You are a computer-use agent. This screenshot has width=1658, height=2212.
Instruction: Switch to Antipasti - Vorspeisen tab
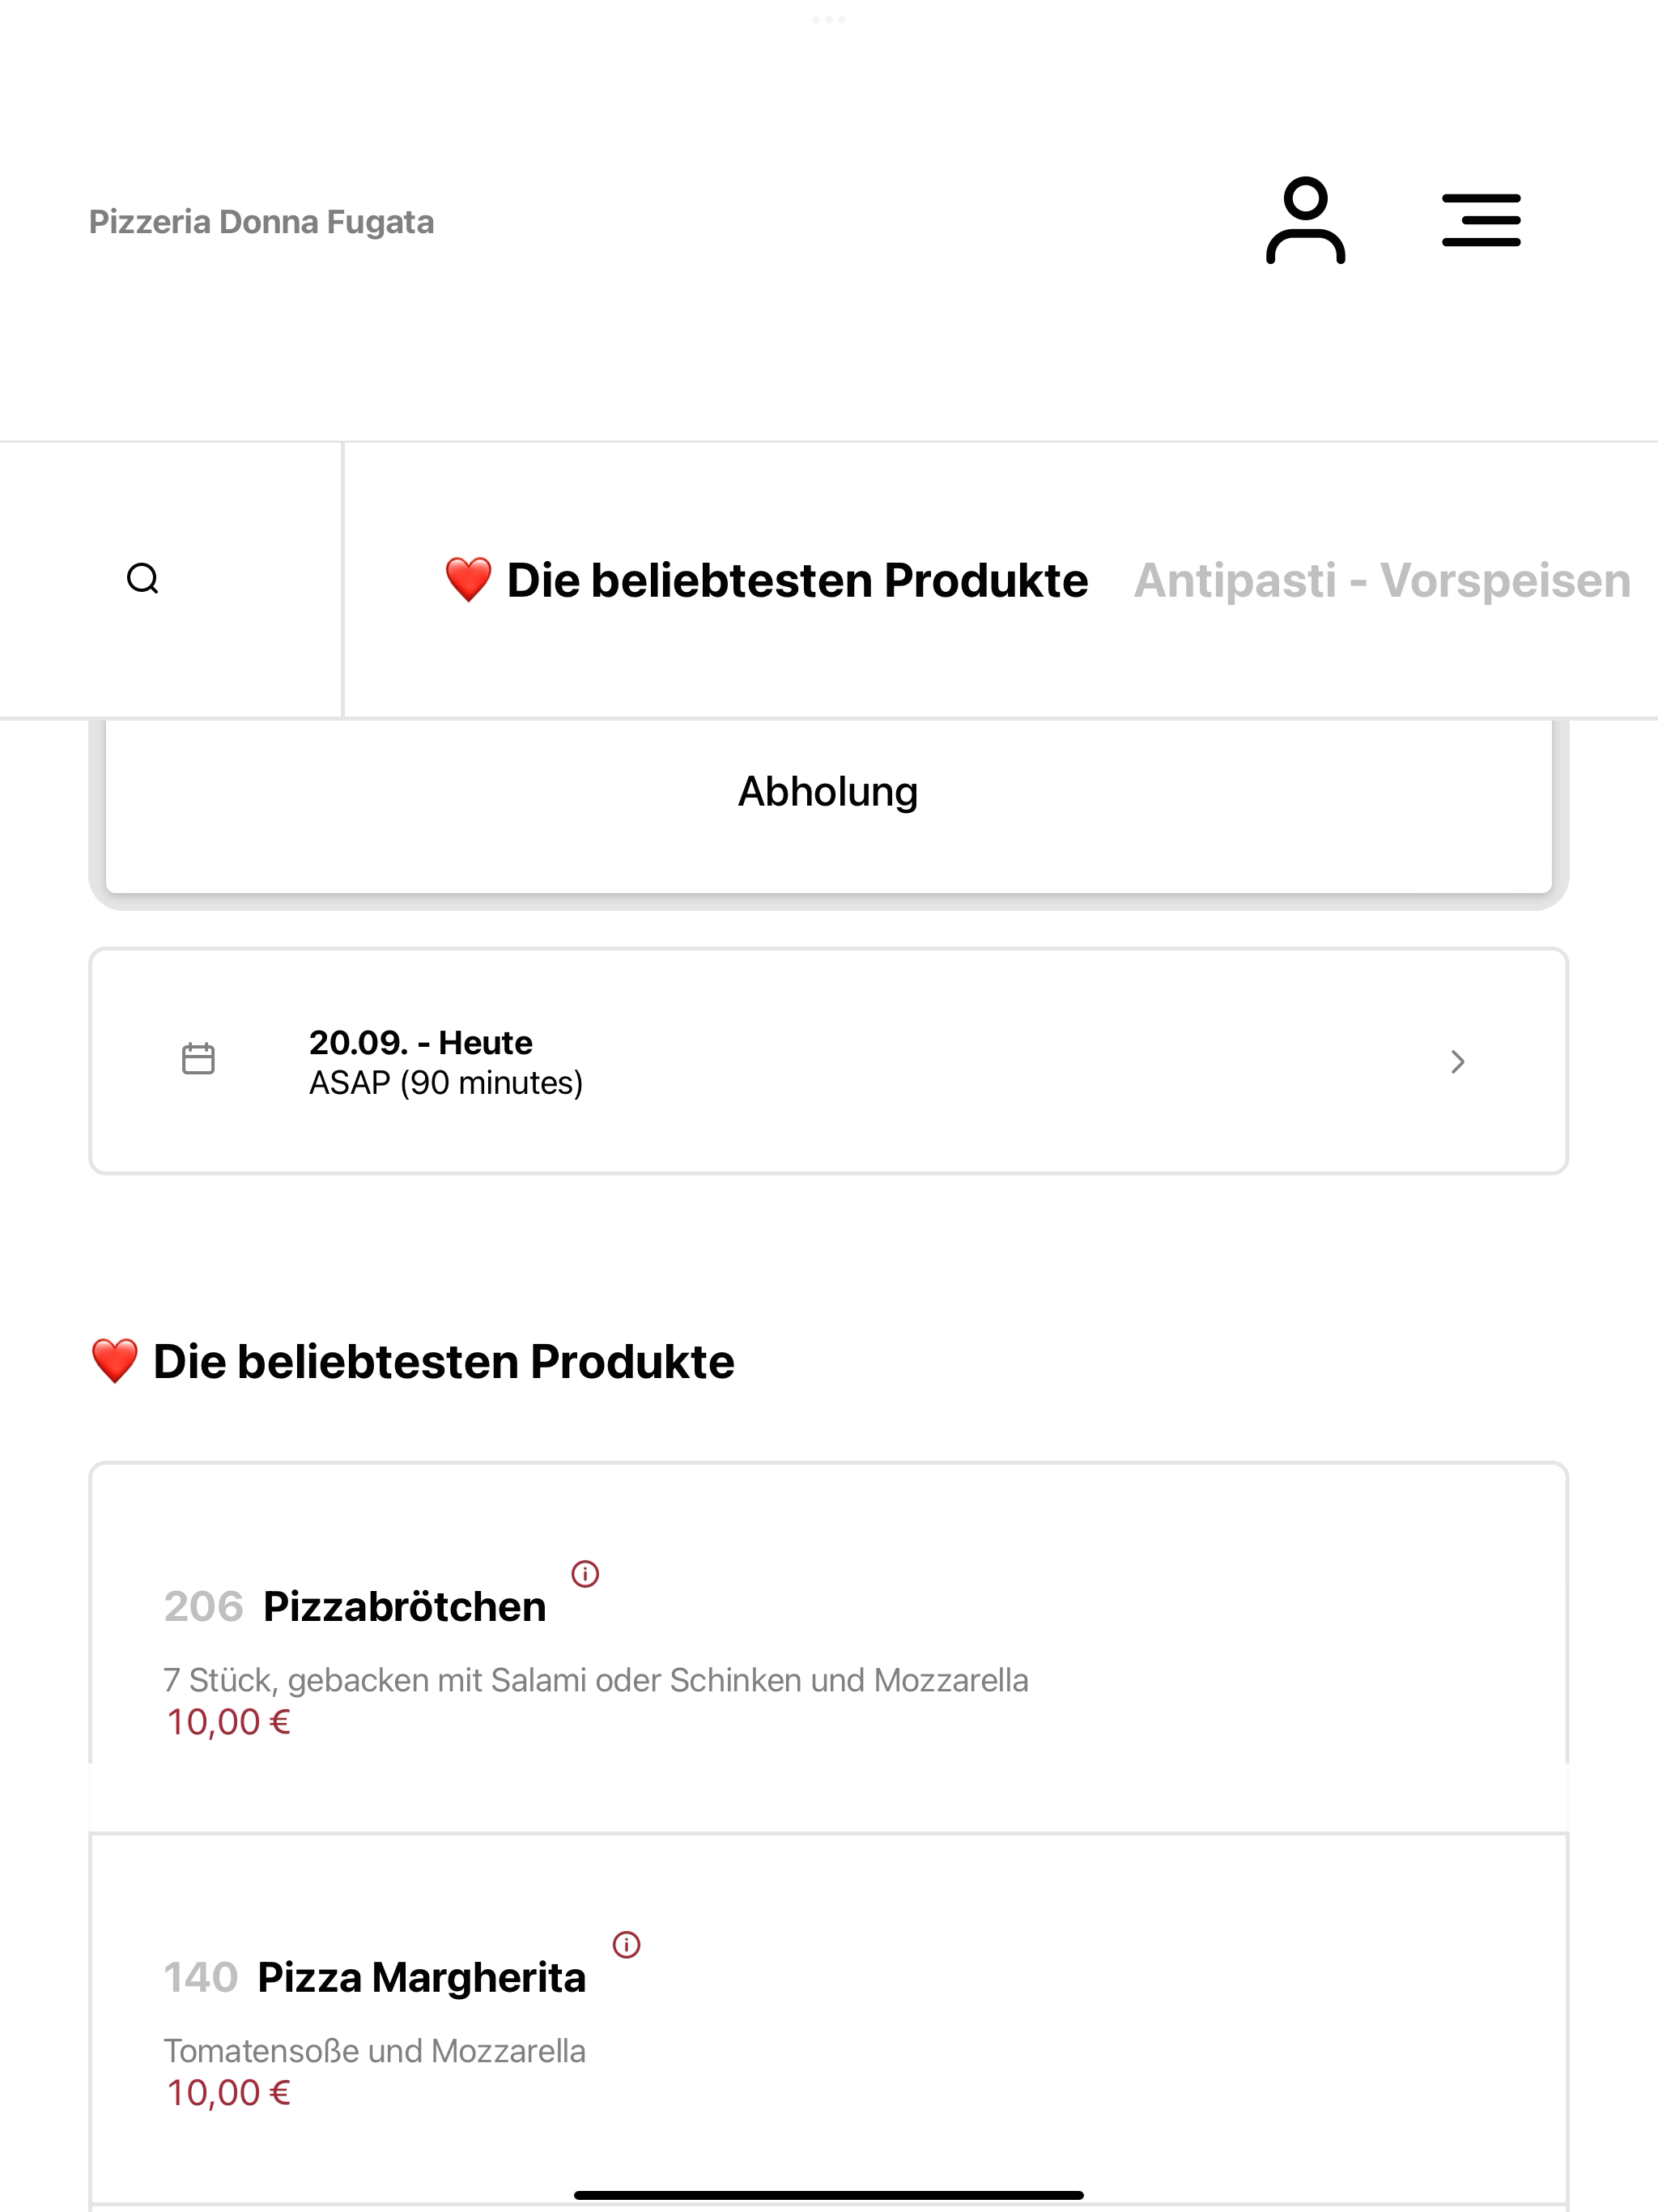(1382, 581)
